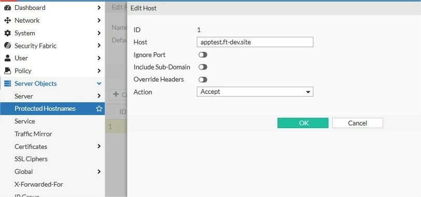Screen dimensions: 421x197
Task: Expand User menu chevron
Action: coord(99,58)
